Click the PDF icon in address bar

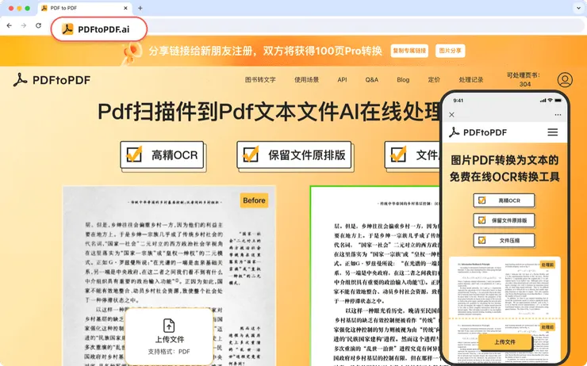click(x=67, y=29)
